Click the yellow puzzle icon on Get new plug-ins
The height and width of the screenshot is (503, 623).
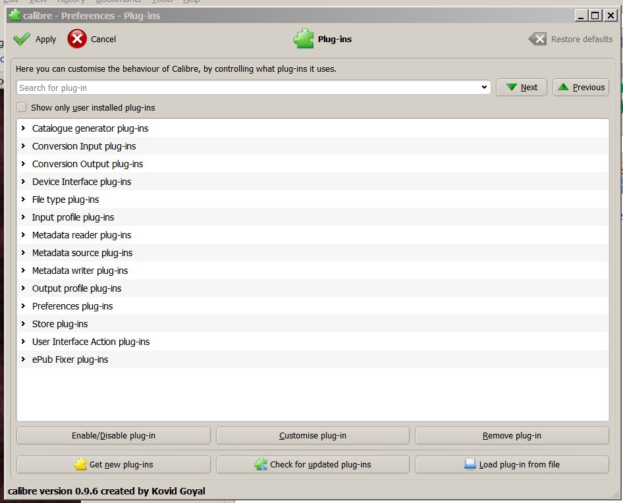(x=80, y=464)
